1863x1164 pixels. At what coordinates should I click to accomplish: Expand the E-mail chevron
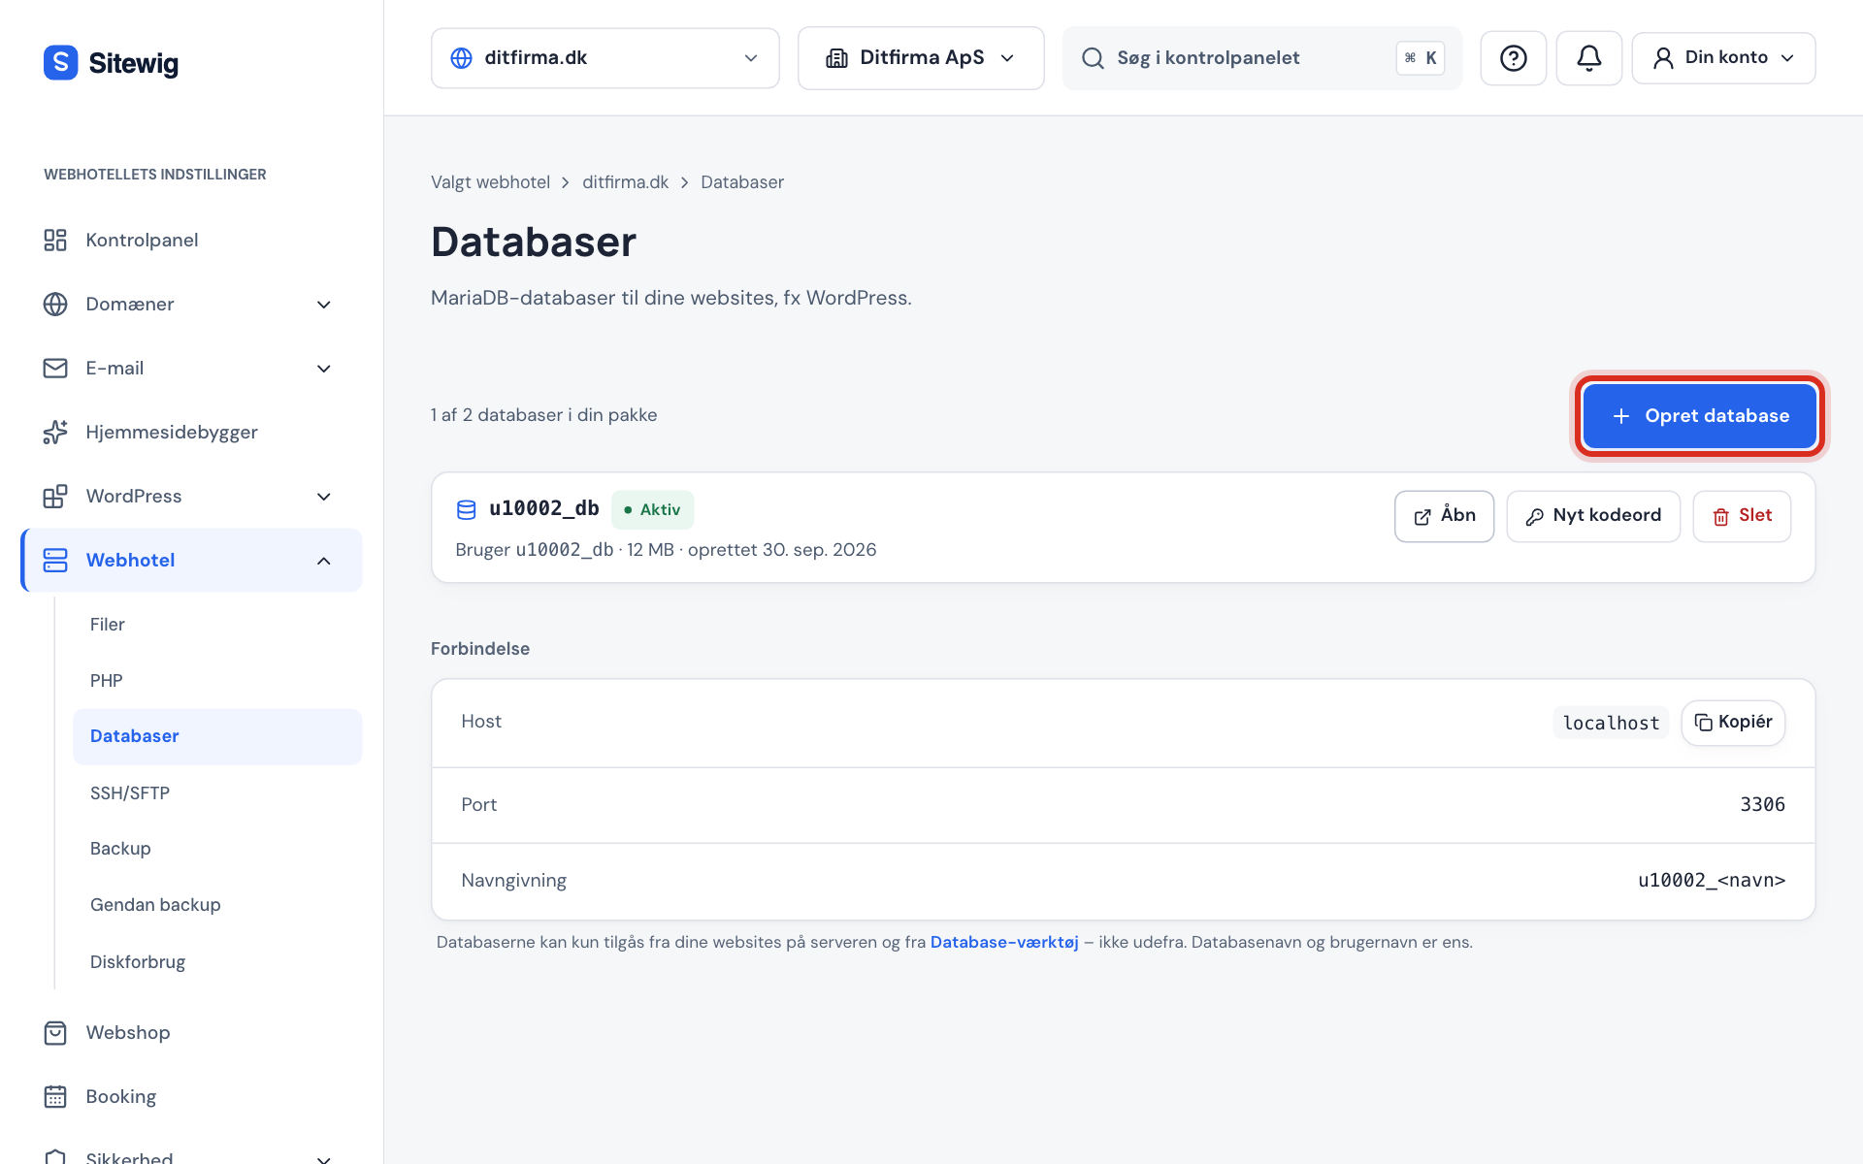(x=324, y=369)
